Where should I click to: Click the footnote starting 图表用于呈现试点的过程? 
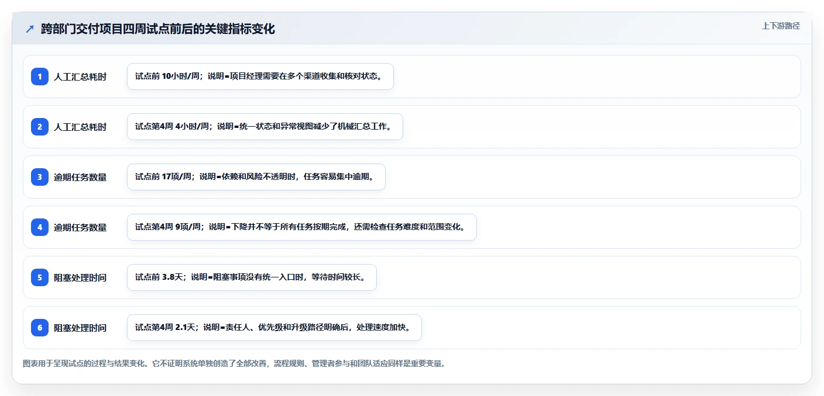pos(235,363)
